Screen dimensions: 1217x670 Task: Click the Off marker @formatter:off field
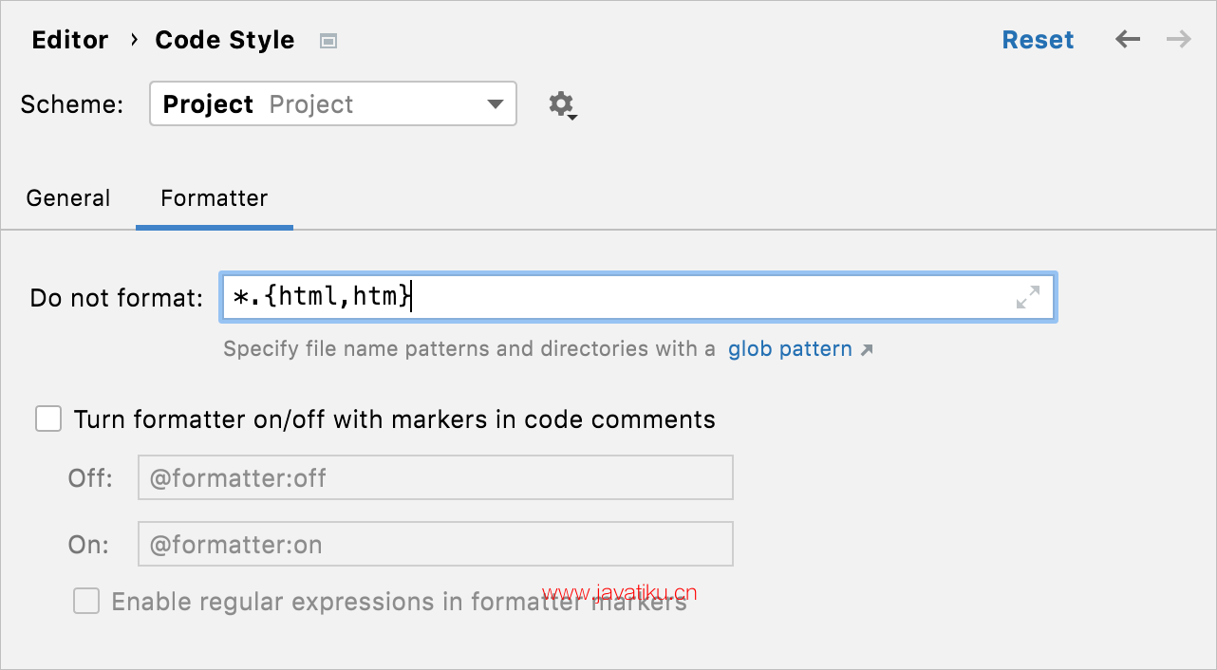click(436, 477)
